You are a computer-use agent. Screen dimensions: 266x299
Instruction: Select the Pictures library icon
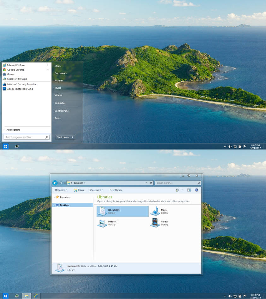pyautogui.click(x=102, y=223)
